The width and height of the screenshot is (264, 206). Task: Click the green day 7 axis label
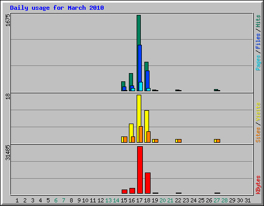[x=63, y=200]
